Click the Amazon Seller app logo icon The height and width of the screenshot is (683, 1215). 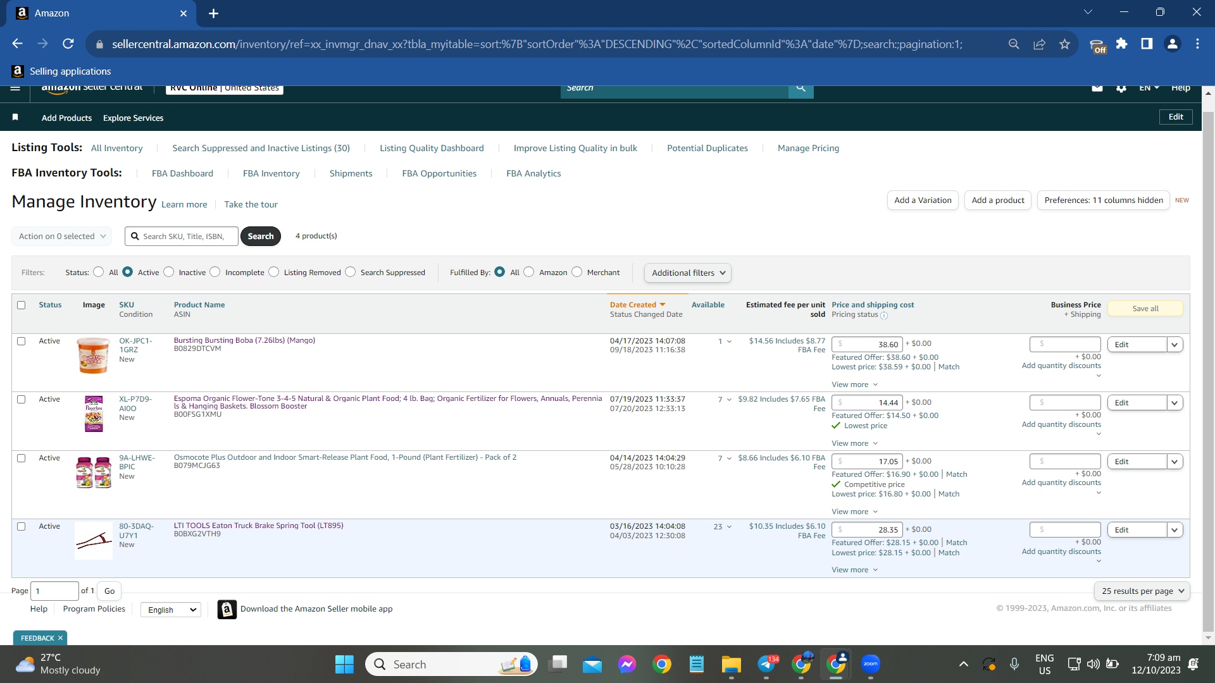coord(227,609)
